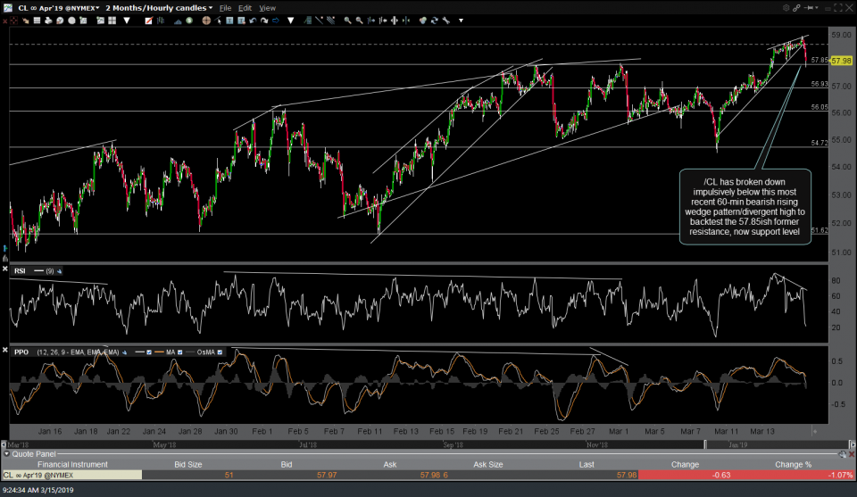Click the undo arrow icon

click(x=253, y=21)
